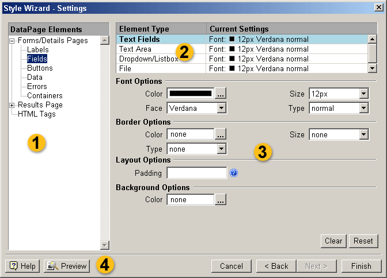Open the Background Color picker ellipsis button
The width and height of the screenshot is (387, 278).
coord(221,199)
